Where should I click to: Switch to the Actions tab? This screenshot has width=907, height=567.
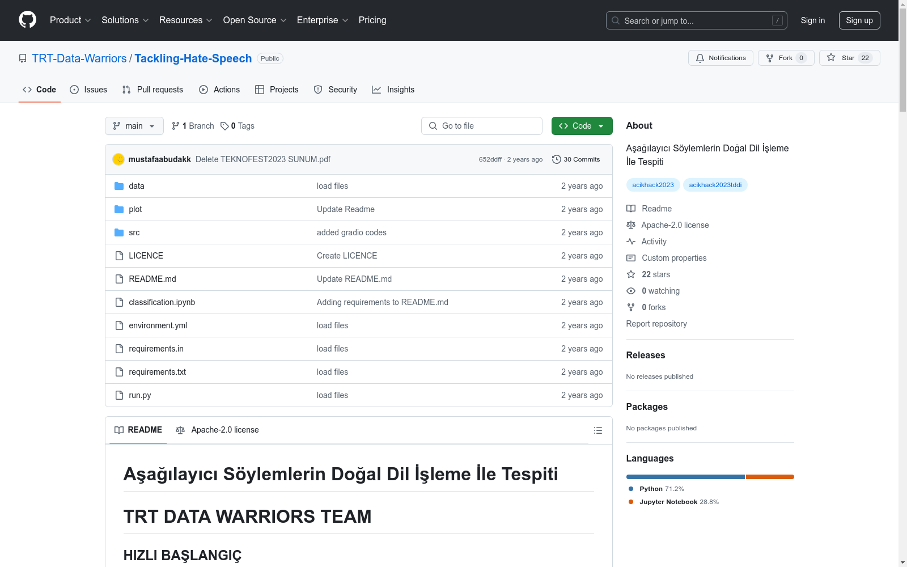[219, 90]
